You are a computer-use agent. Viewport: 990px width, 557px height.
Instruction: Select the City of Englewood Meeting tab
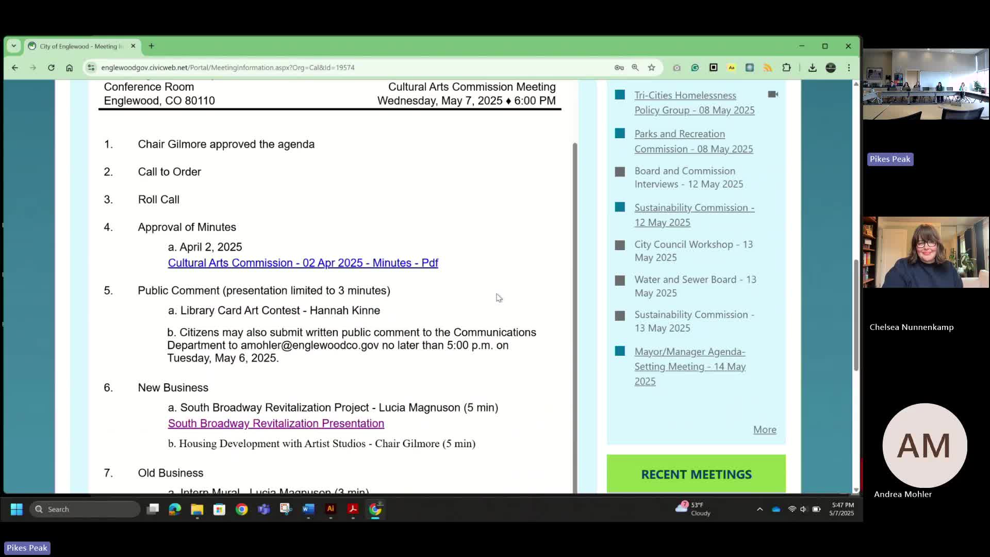[x=81, y=46]
